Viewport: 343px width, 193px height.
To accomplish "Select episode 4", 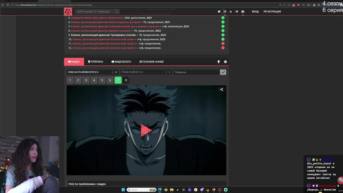I will click(x=94, y=80).
